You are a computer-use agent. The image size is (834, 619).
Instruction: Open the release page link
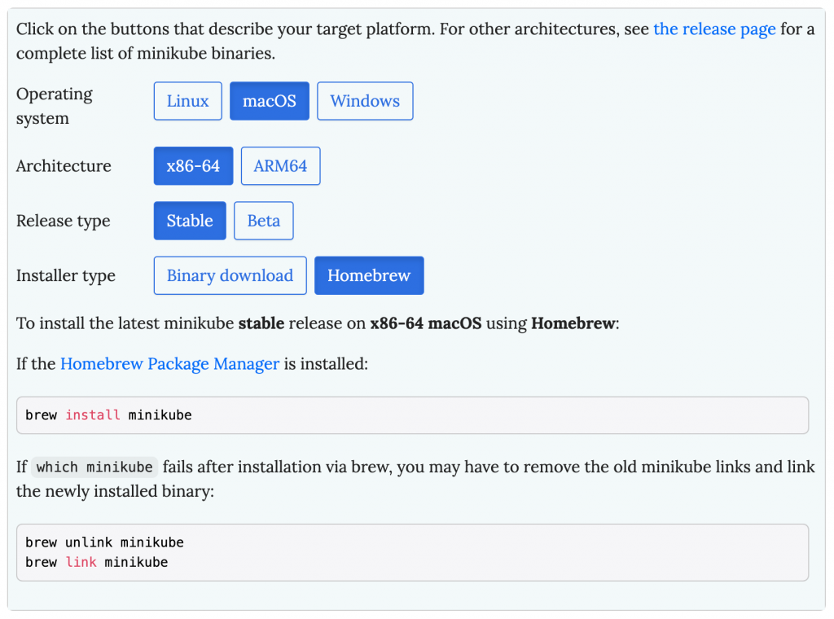[714, 29]
